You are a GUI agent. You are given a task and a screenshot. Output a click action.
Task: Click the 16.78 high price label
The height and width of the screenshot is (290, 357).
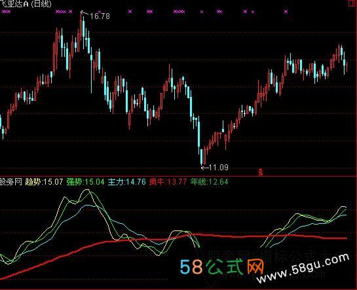[100, 16]
